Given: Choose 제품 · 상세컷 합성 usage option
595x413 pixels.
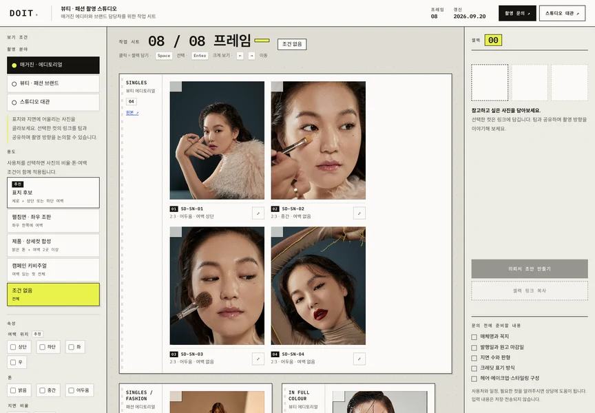Looking at the screenshot, I should point(53,245).
